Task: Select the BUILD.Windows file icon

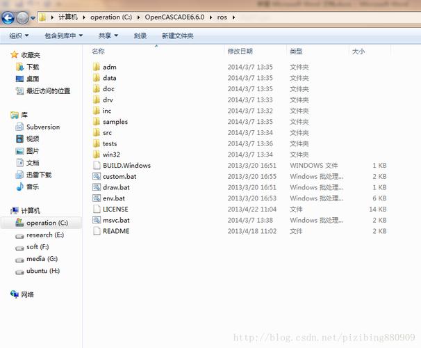Action: point(97,166)
